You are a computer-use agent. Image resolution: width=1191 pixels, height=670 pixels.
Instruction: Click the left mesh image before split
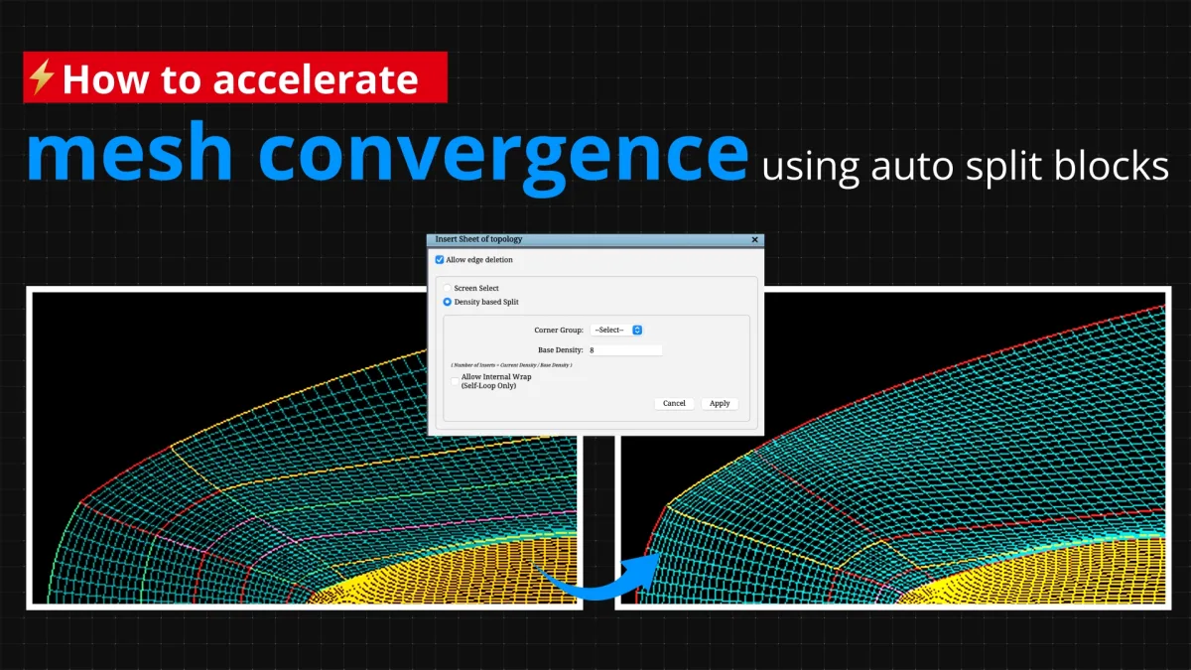(304, 448)
